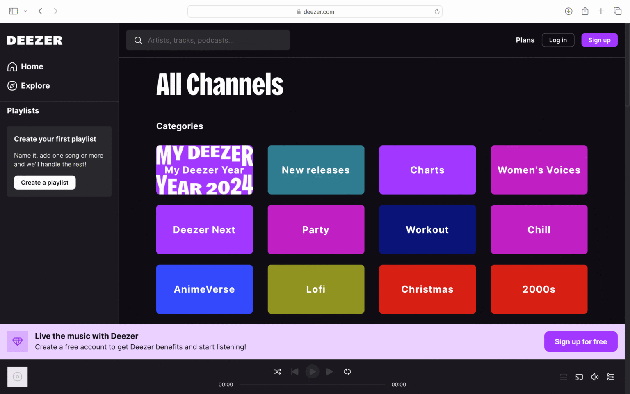630x394 pixels.
Task: Open the audio settings equalizer icon
Action: tap(611, 377)
